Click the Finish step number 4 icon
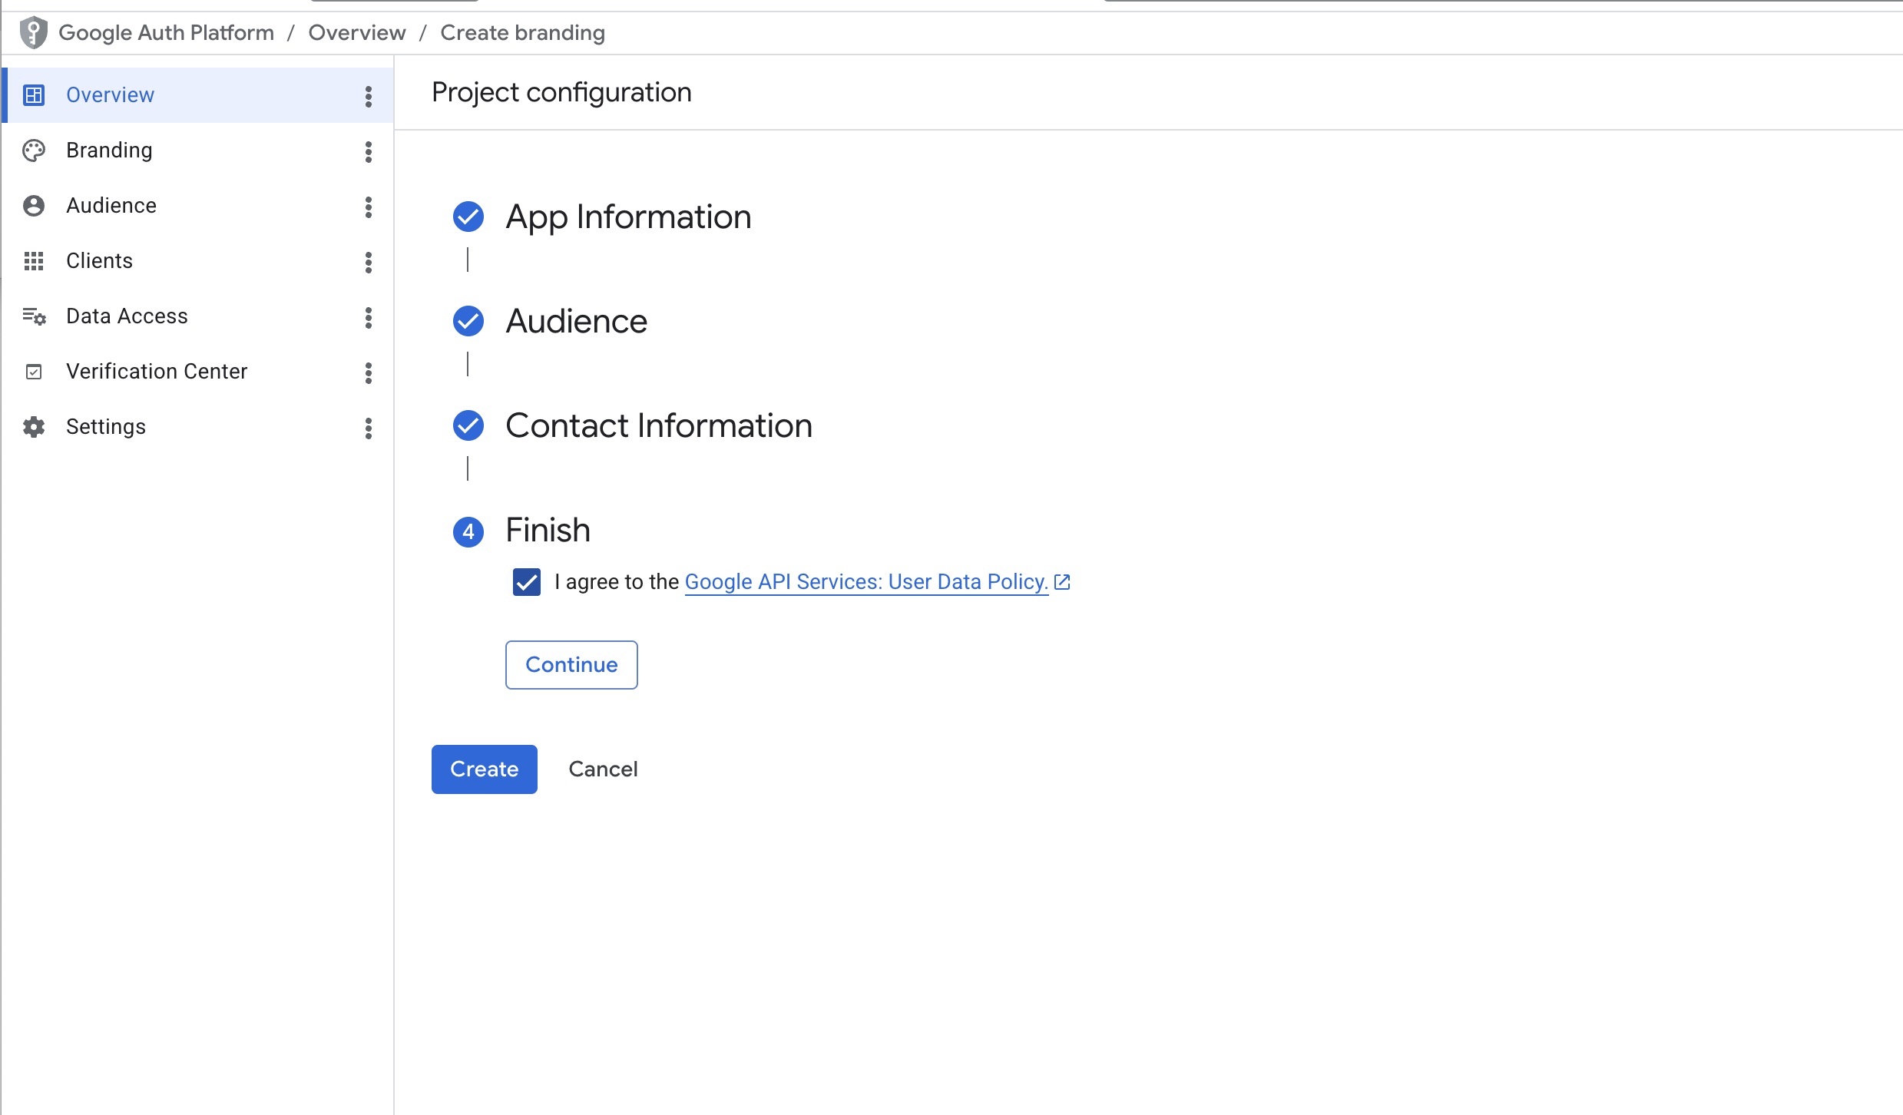Image resolution: width=1903 pixels, height=1115 pixels. pos(468,531)
